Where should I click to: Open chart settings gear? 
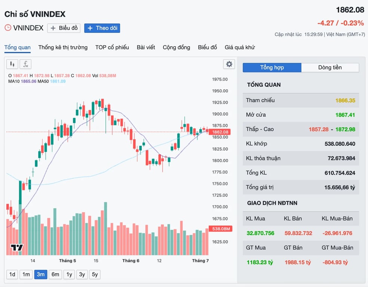click(x=229, y=64)
